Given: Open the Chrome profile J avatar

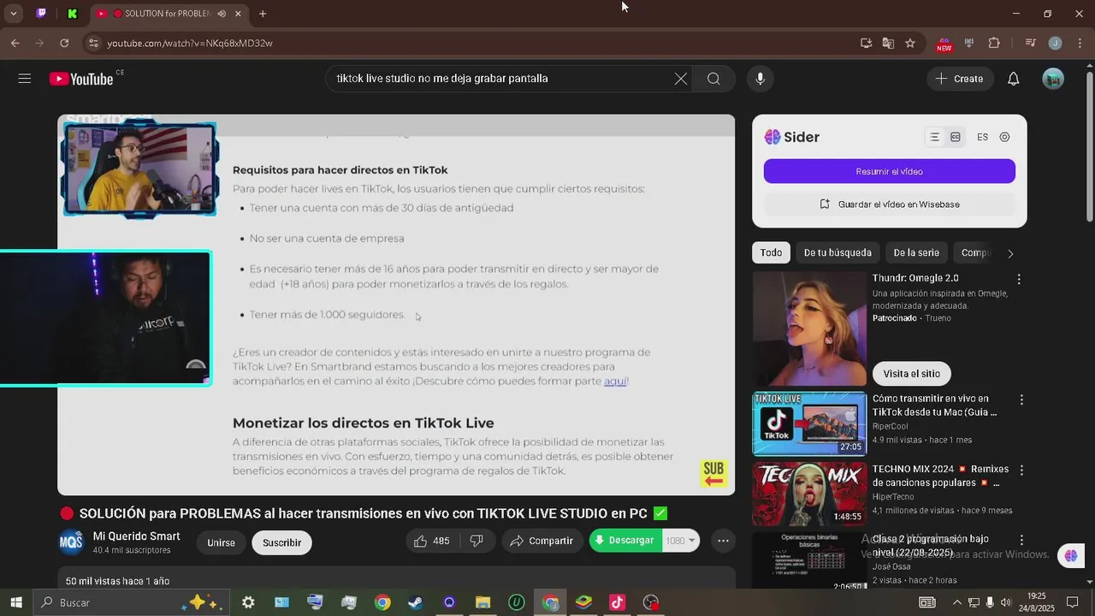Looking at the screenshot, I should tap(1055, 43).
